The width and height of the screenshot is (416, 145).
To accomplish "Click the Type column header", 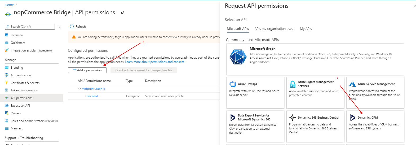I will (x=129, y=81).
